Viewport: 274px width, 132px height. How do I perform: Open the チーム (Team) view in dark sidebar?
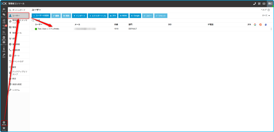[4, 10]
